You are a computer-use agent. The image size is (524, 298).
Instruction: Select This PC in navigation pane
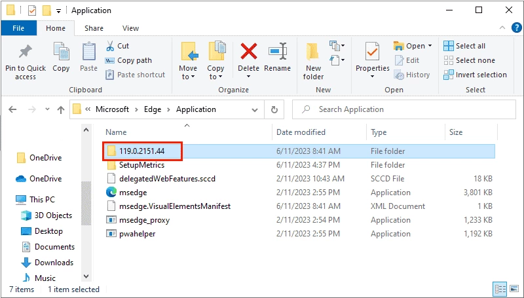pos(35,200)
